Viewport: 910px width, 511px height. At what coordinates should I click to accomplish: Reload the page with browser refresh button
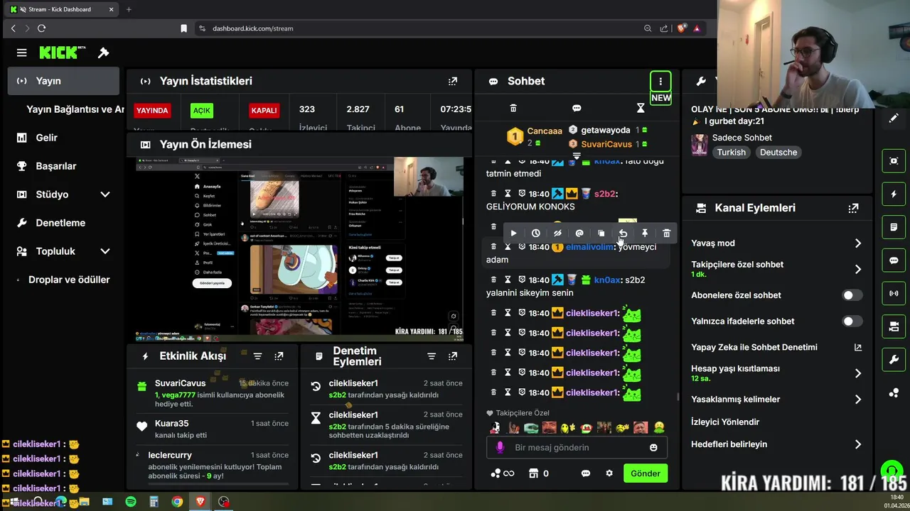pyautogui.click(x=41, y=28)
